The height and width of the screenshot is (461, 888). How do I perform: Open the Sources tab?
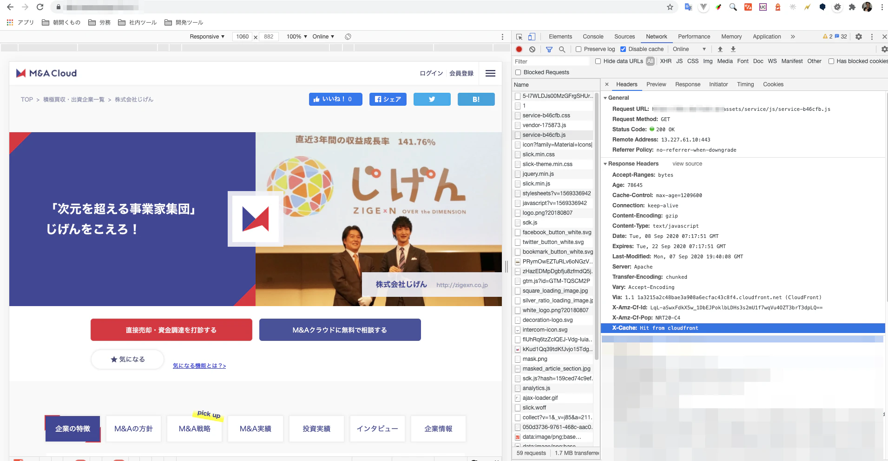(625, 37)
